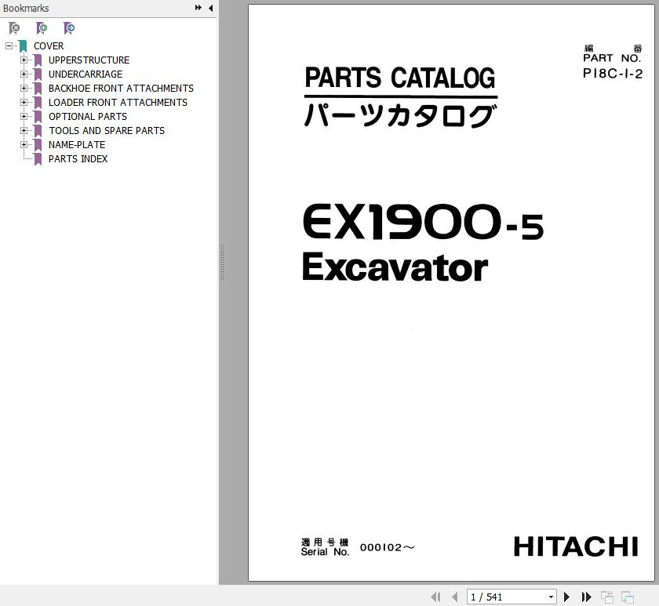Screen dimensions: 659x606
Task: Click the bookmark icon beside LOADER FRONT ATTACHMENTS
Action: tap(38, 103)
